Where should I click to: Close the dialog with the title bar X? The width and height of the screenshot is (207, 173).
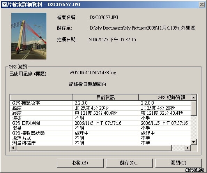(x=202, y=5)
